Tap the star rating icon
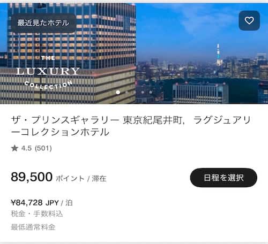268x244 pixels. (14, 148)
